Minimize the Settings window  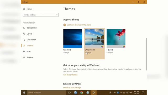tap(133, 2)
